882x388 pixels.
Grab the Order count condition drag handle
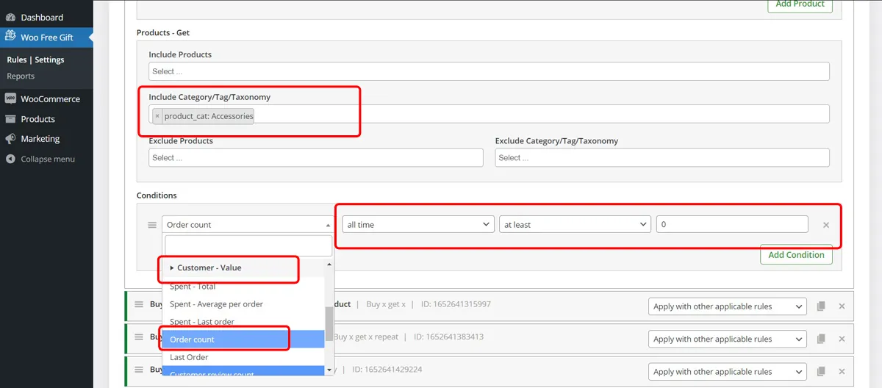click(x=152, y=225)
